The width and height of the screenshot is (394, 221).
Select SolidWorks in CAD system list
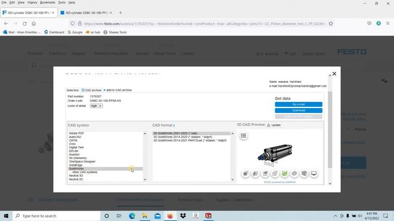click(105, 169)
